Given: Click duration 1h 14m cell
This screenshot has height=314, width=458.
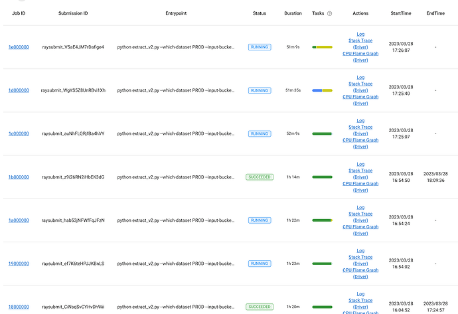Looking at the screenshot, I should pos(293,177).
